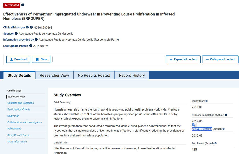Click info icon next to Study Completion (Actual)
The width and height of the screenshot is (239, 154).
point(223,129)
